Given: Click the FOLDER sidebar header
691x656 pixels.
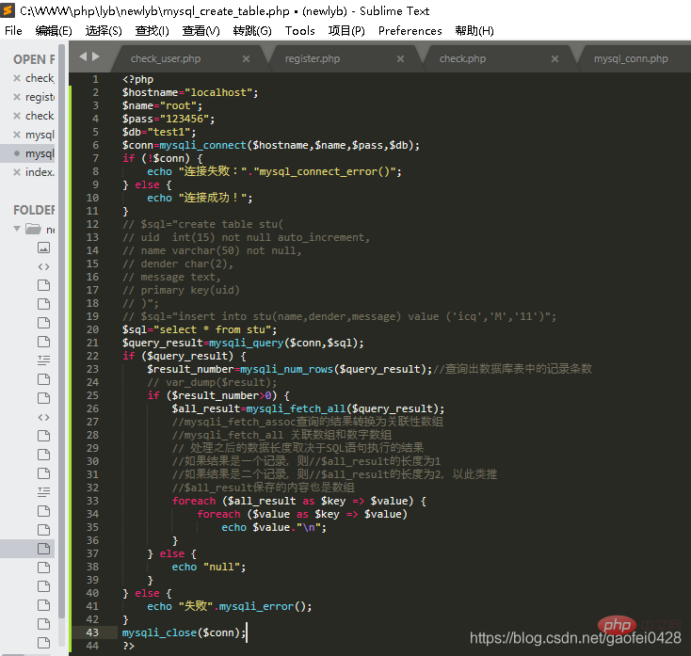Looking at the screenshot, I should 34,210.
